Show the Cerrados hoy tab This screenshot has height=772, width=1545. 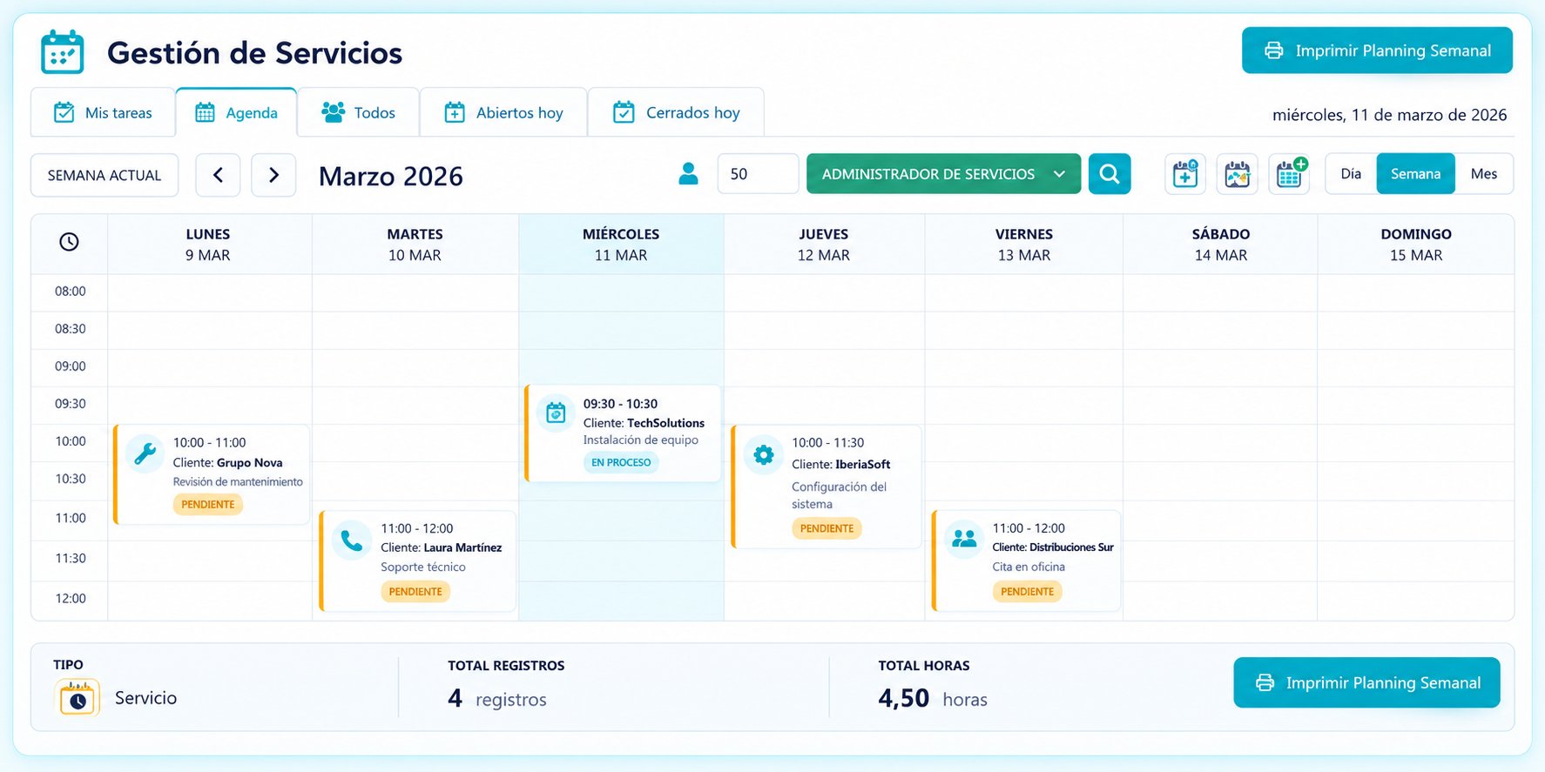coord(676,112)
